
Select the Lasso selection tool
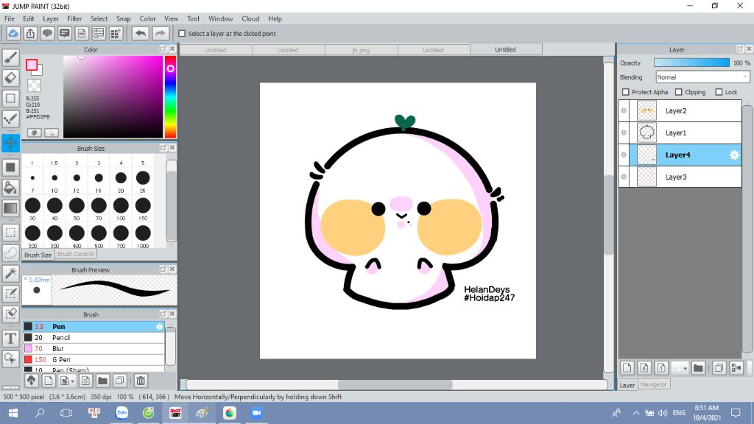[10, 253]
